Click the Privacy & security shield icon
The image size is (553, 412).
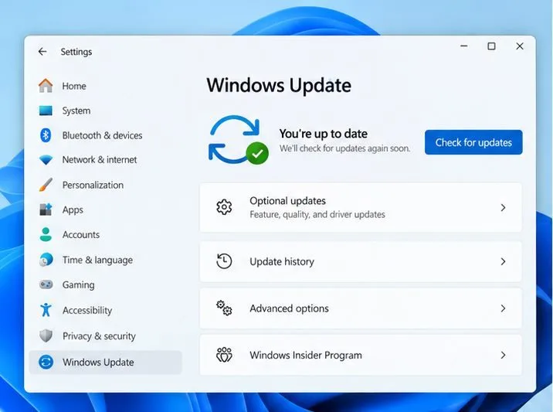(46, 335)
